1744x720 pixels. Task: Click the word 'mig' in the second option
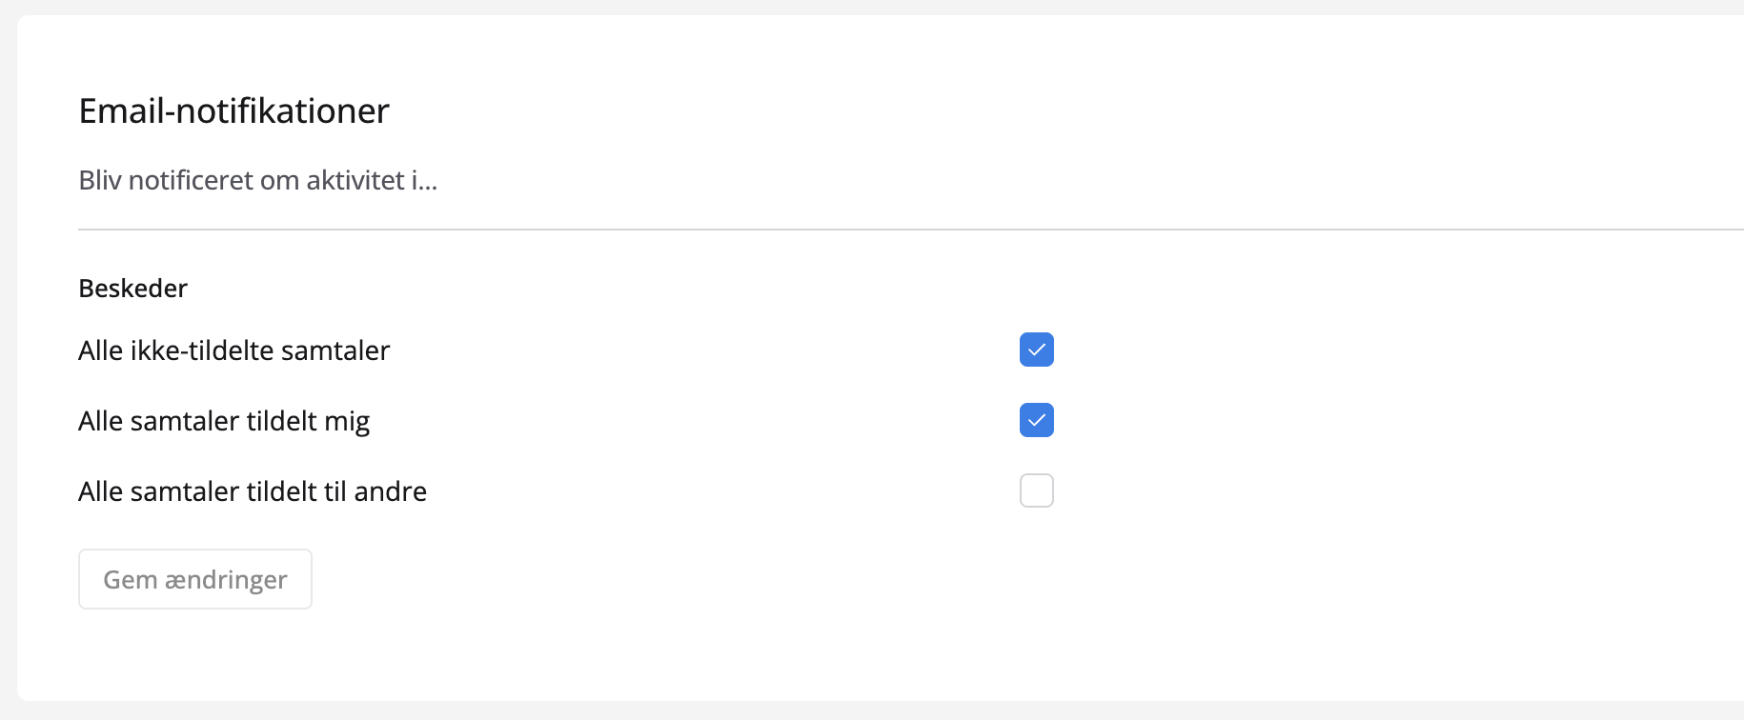coord(347,422)
